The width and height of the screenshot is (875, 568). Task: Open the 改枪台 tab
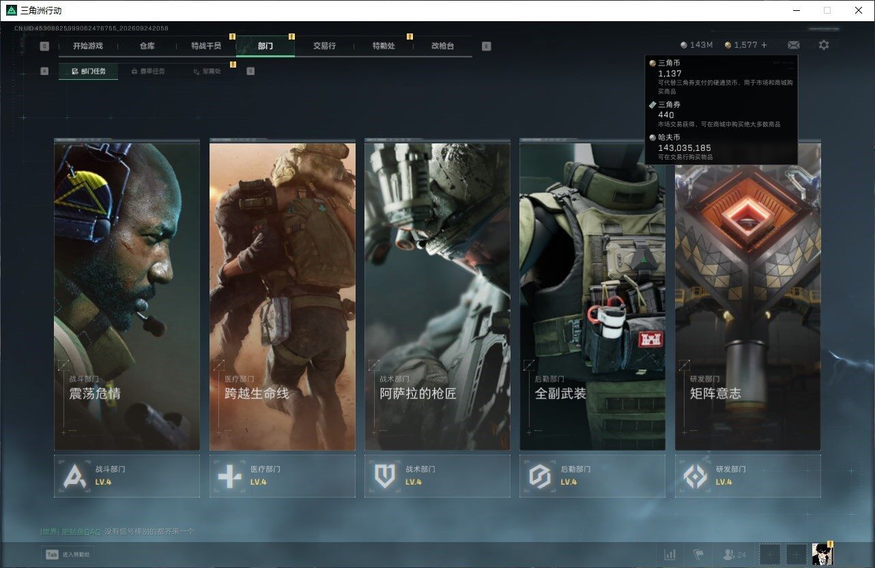tap(442, 46)
